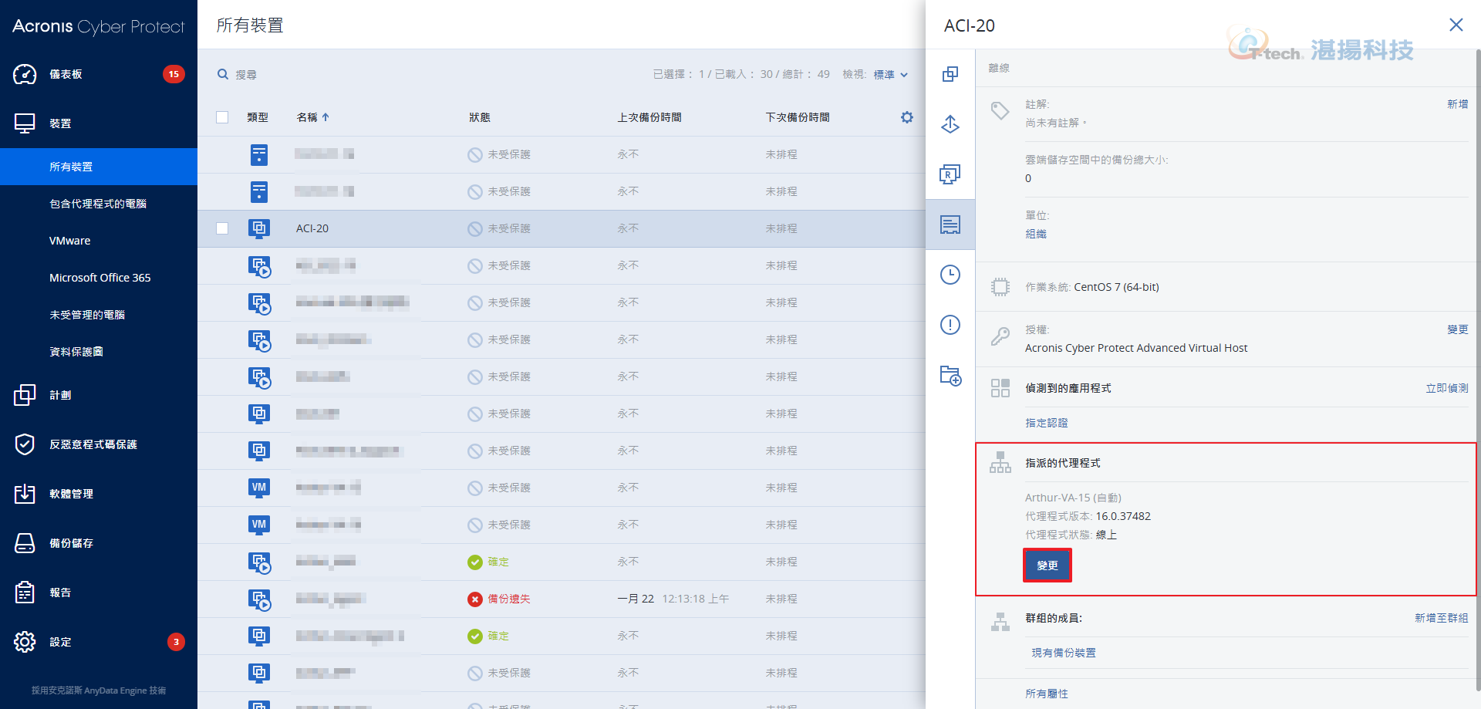Open the add to group folder icon
This screenshot has height=709, width=1481.
coord(950,376)
